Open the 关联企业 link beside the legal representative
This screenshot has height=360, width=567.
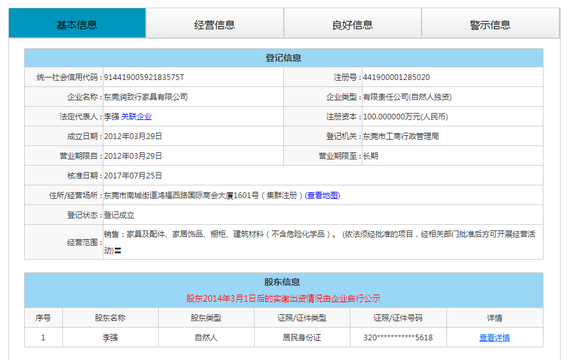pos(137,117)
